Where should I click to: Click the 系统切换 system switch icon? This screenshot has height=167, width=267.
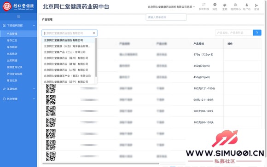click(x=203, y=5)
